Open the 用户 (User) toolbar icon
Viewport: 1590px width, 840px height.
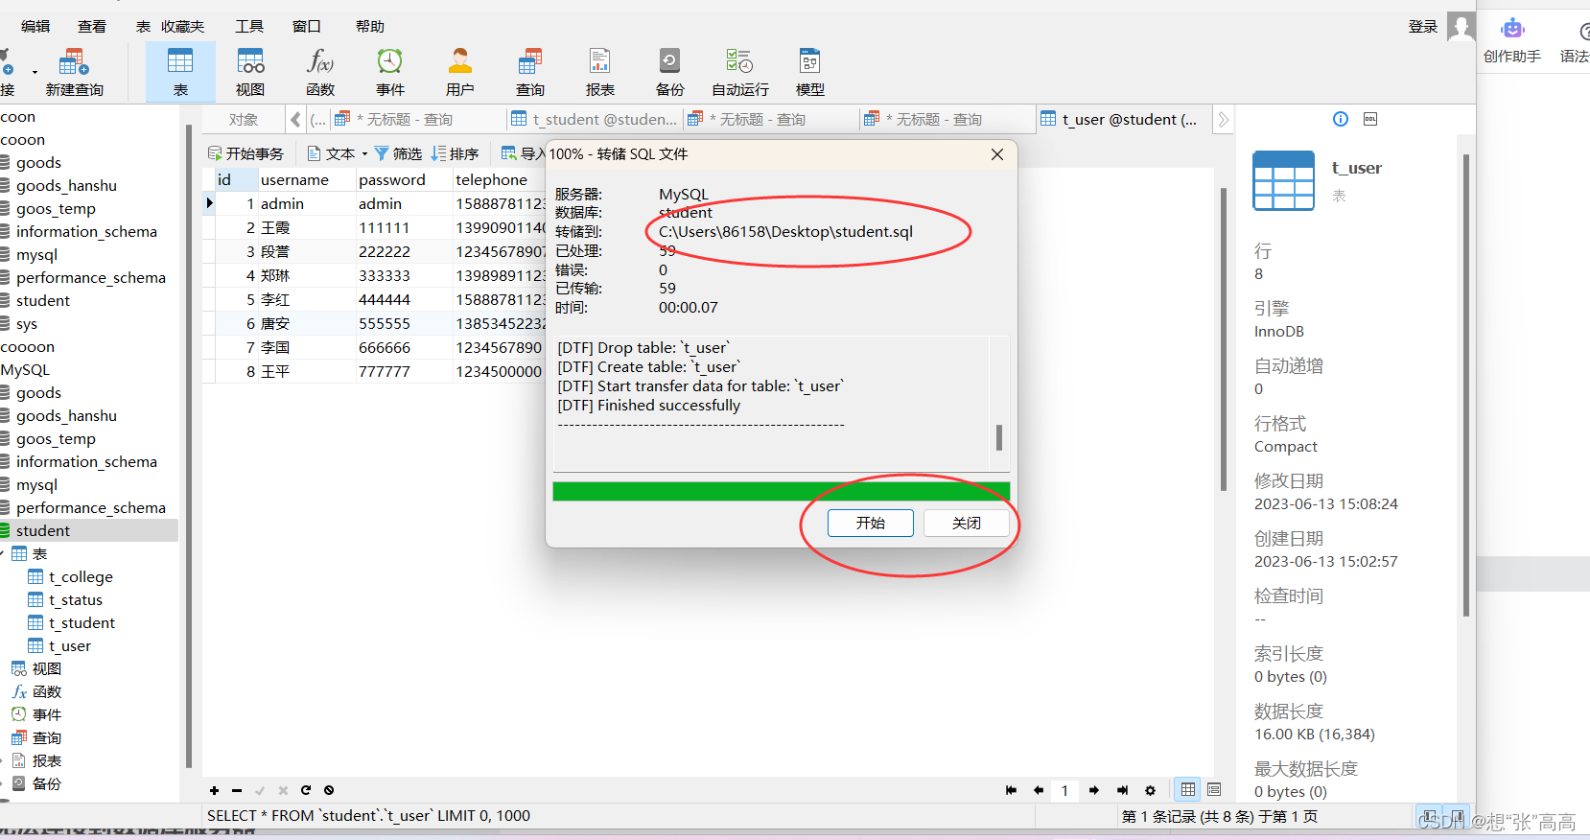(460, 72)
